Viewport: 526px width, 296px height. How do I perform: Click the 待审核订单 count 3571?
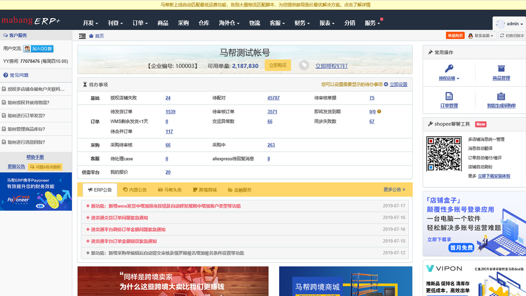tap(272, 111)
